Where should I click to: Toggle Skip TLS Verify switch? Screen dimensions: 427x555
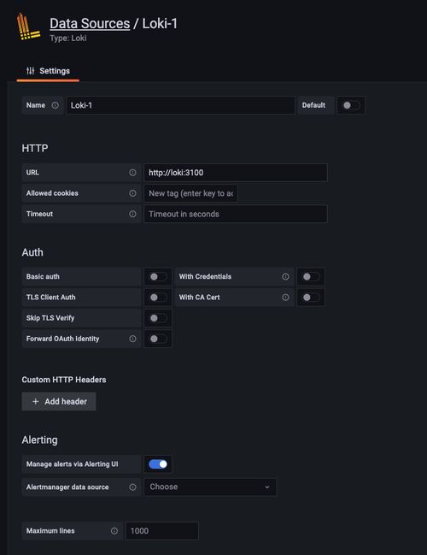[158, 318]
